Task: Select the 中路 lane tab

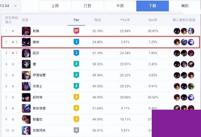Action: [120, 6]
